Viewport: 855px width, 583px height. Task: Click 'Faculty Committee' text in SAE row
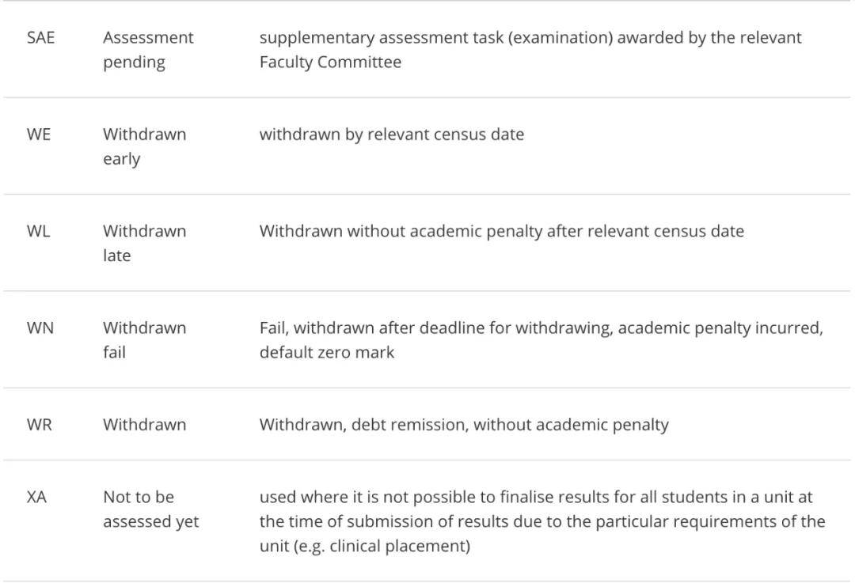(x=330, y=62)
